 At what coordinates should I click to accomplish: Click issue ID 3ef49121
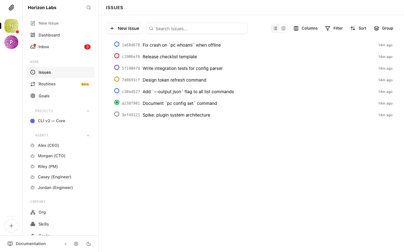point(131,115)
